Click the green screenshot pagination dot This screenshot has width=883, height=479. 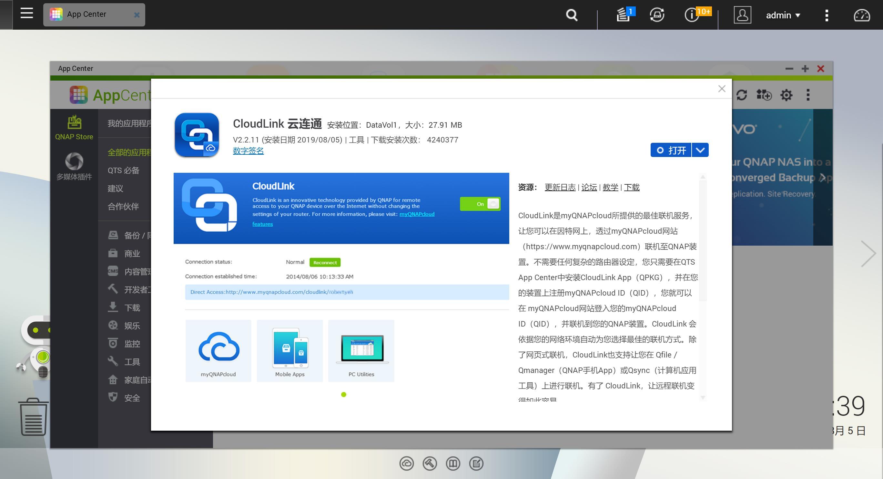343,395
